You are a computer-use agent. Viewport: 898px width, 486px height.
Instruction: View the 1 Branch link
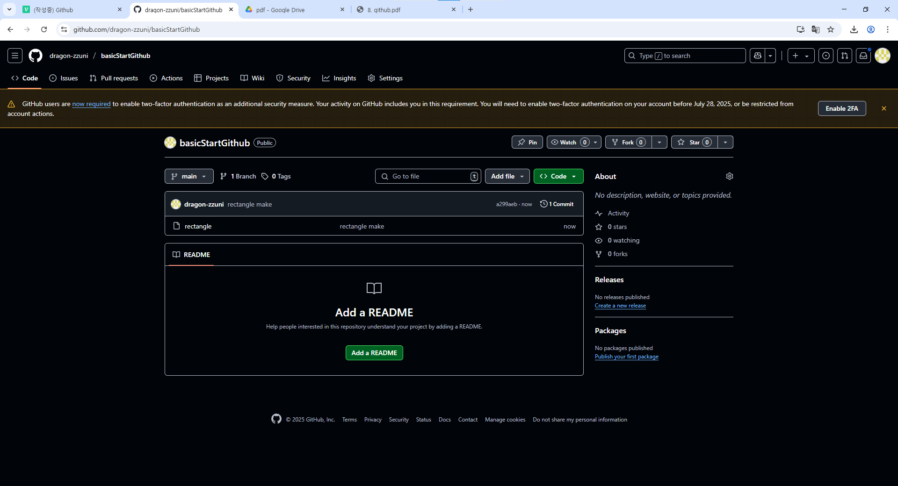point(238,176)
